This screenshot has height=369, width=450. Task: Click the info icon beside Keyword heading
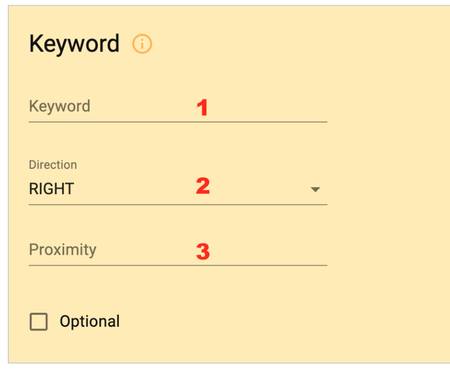pos(142,44)
